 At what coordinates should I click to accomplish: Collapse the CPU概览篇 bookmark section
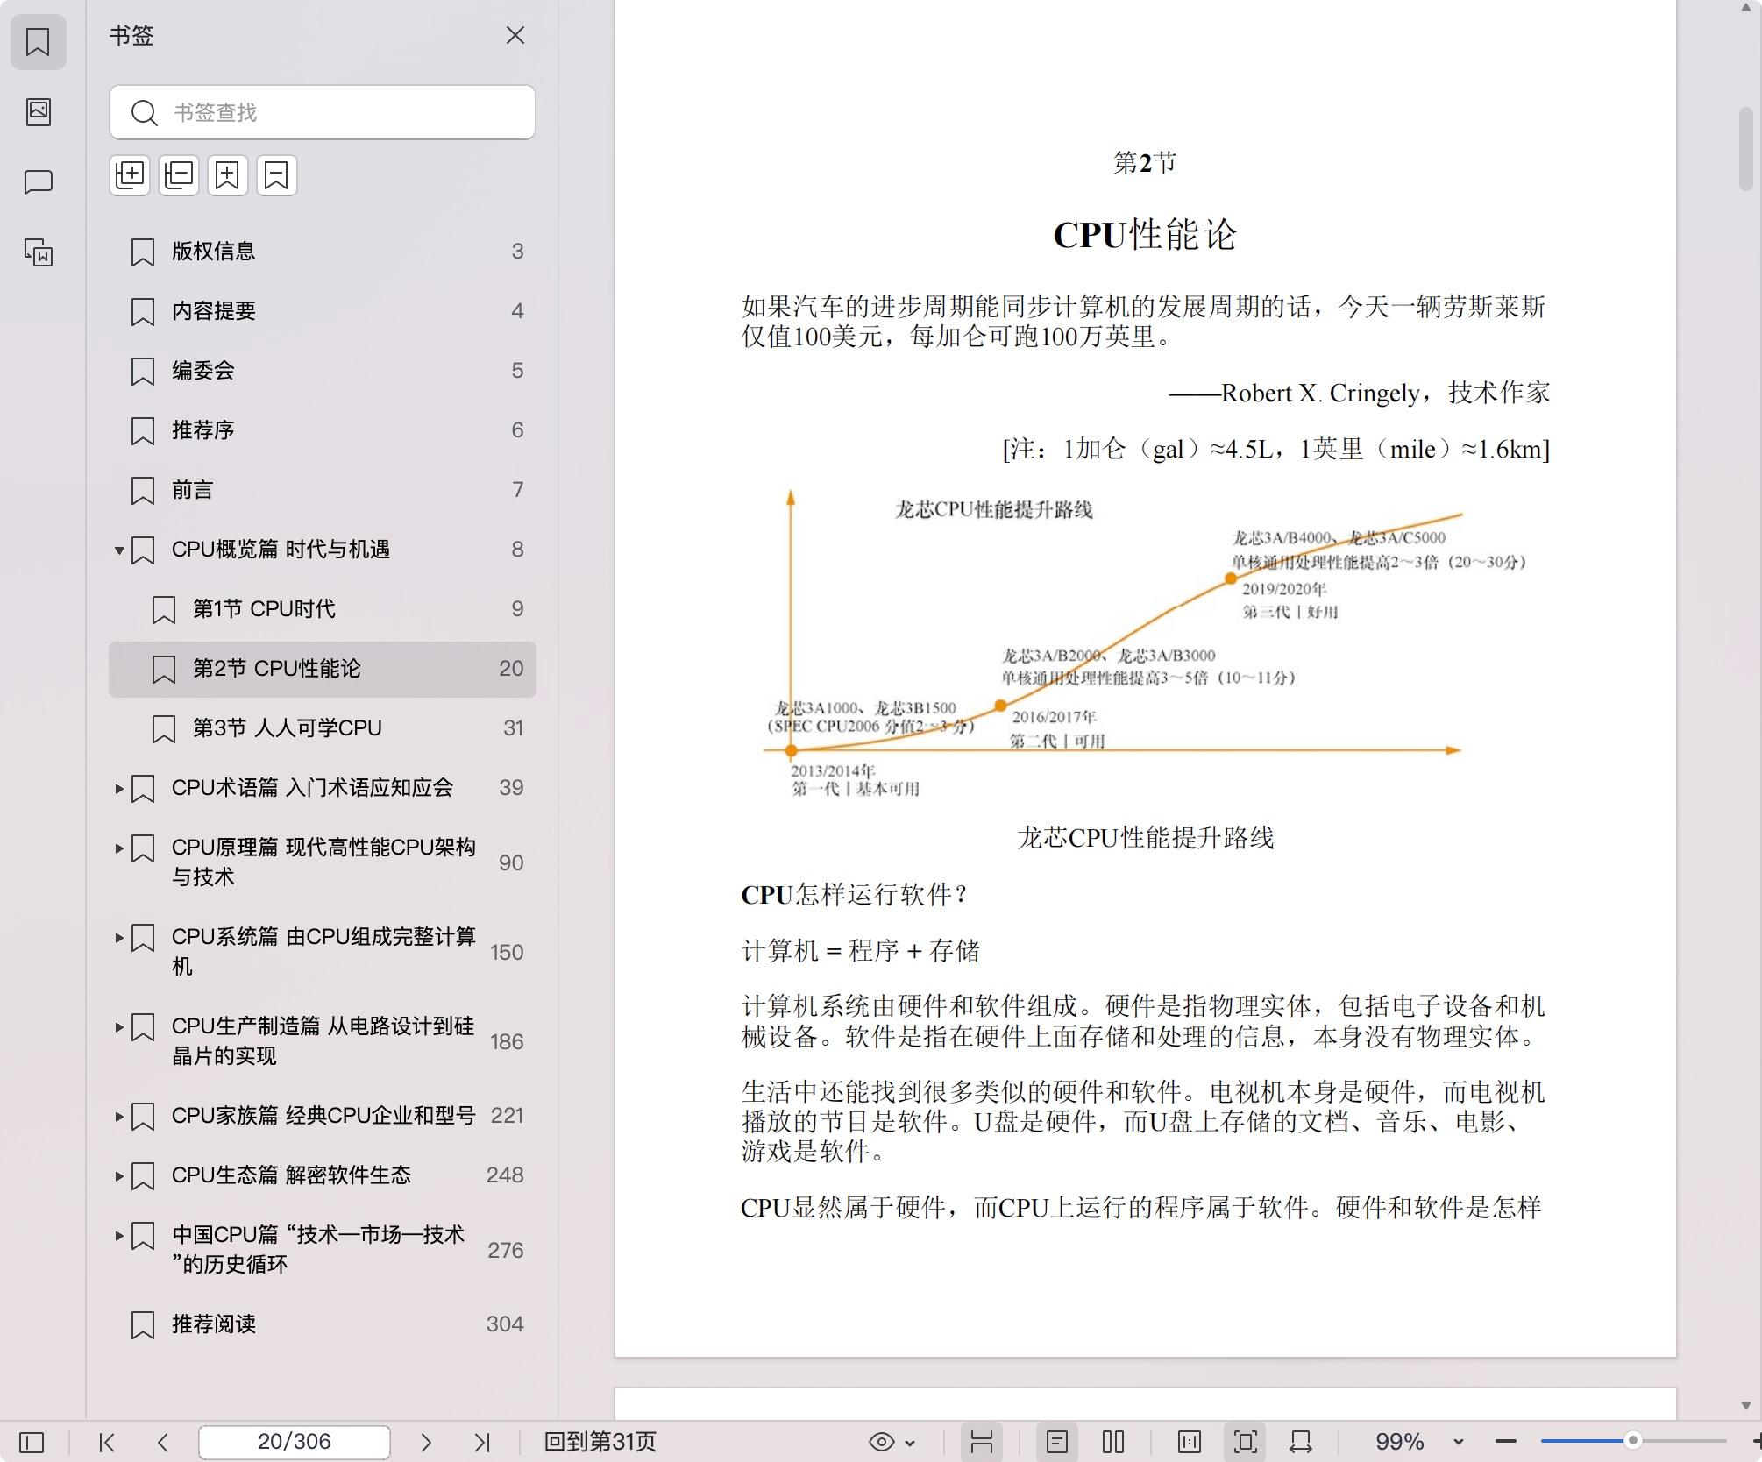coord(118,550)
